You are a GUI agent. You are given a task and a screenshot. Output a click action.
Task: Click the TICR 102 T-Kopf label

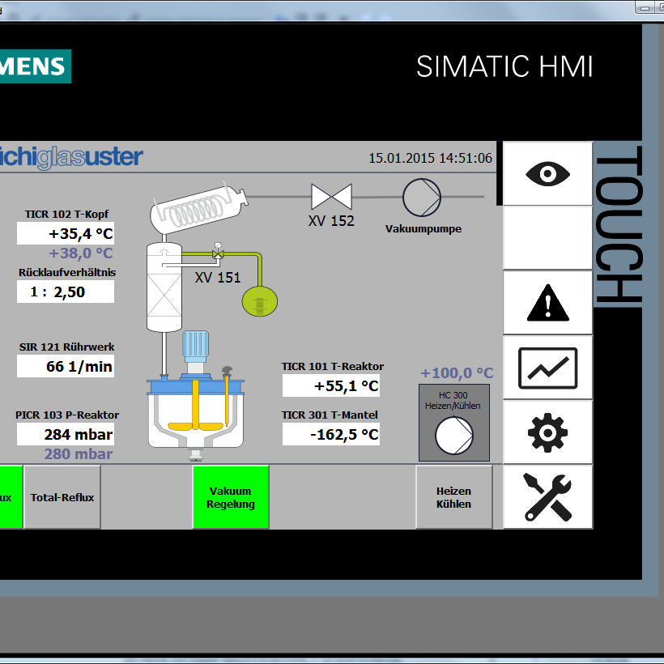[x=66, y=215]
